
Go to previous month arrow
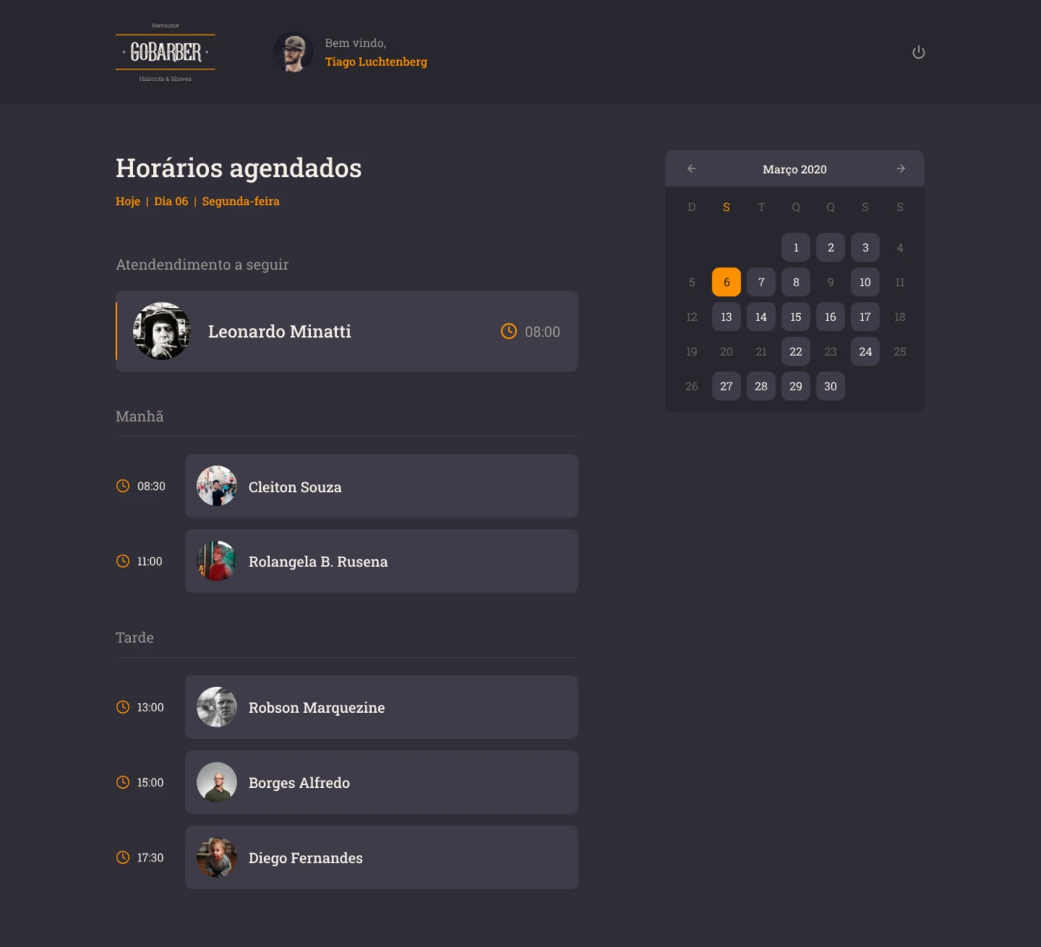692,169
